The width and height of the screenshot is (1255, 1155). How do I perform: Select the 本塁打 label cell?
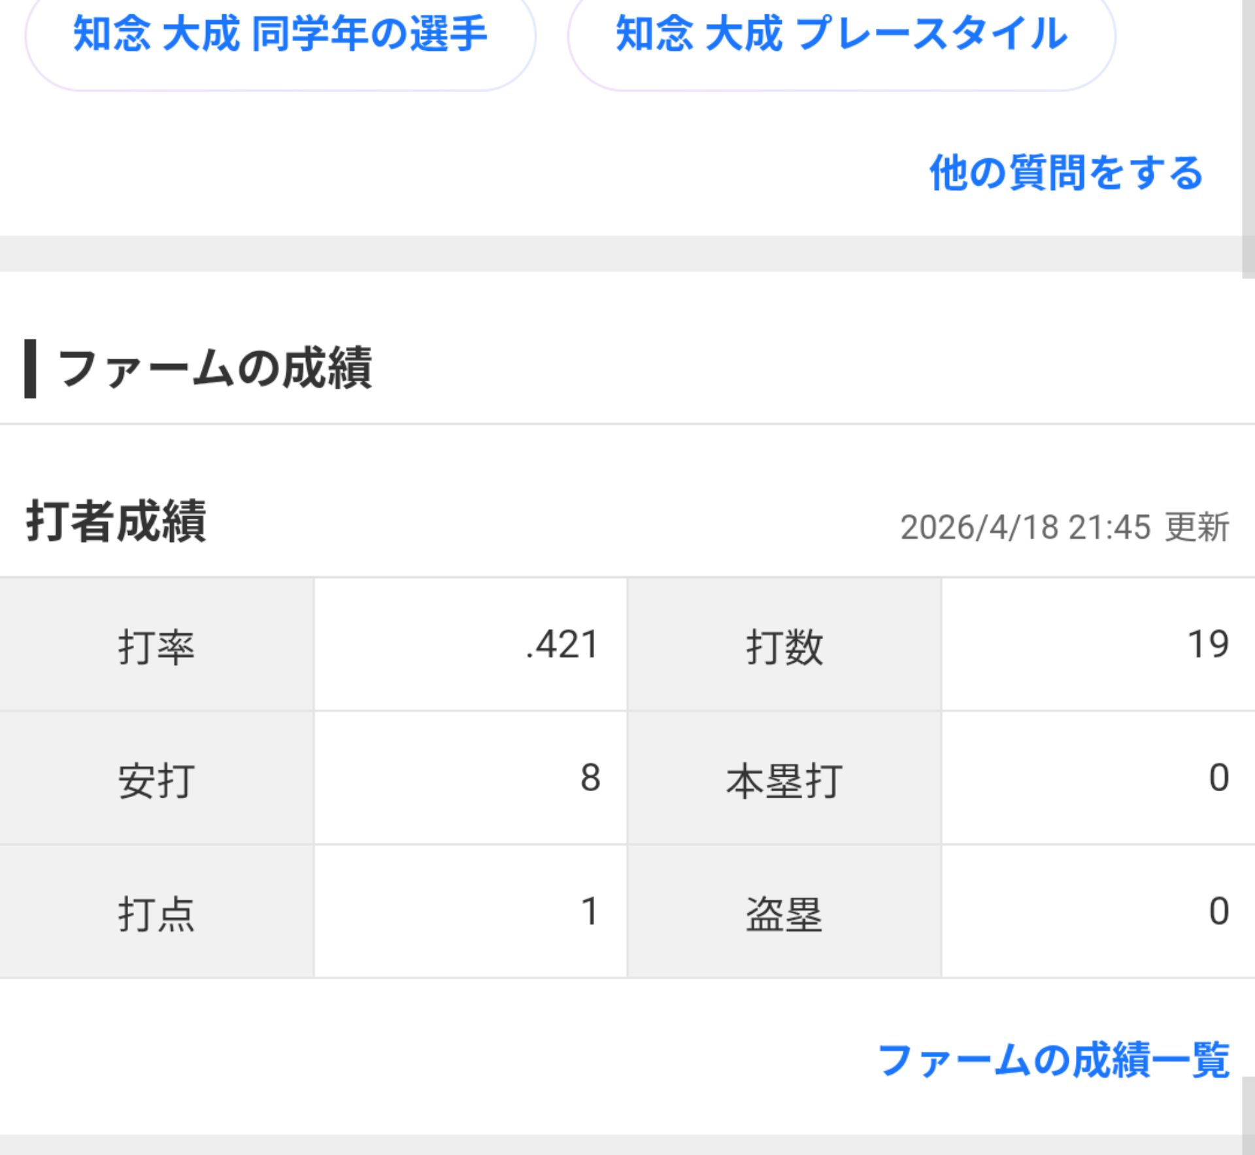[784, 779]
